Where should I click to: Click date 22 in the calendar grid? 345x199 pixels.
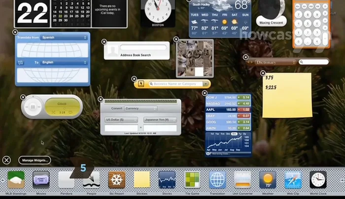click(x=60, y=16)
